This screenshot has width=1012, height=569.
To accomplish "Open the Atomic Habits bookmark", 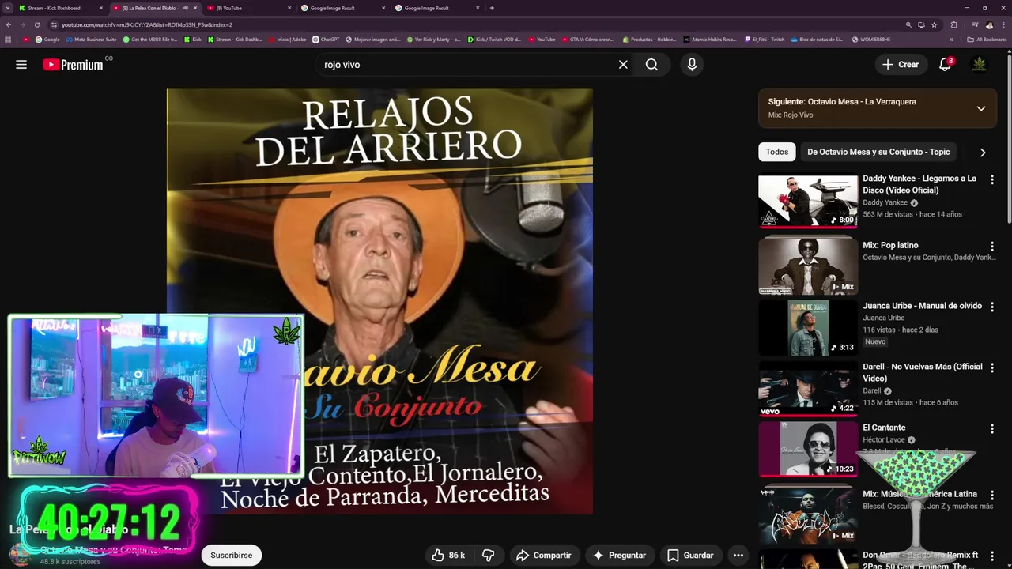I will click(710, 40).
